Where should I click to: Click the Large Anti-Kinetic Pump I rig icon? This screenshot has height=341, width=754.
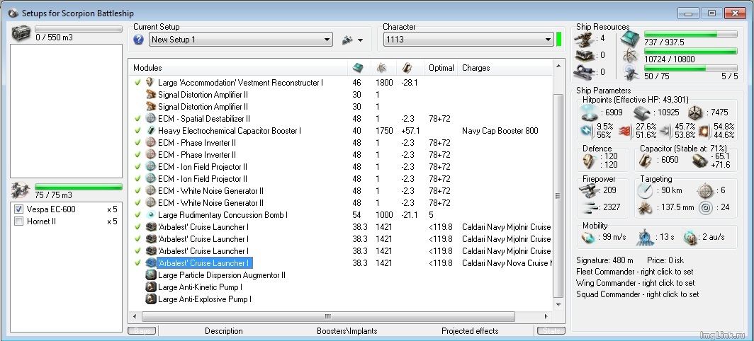150,287
